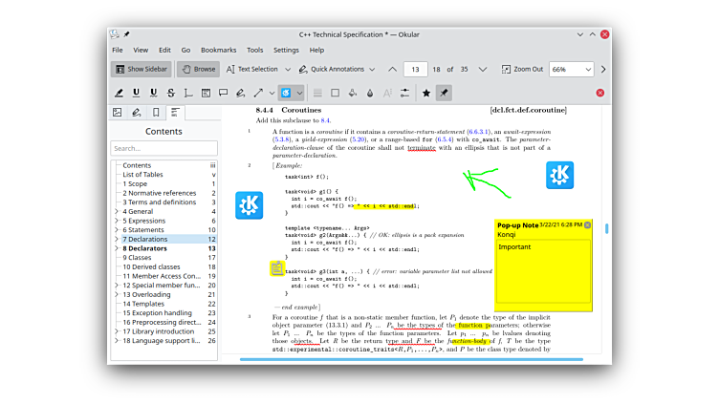Open the zoom level 66% dropdown

(x=571, y=69)
